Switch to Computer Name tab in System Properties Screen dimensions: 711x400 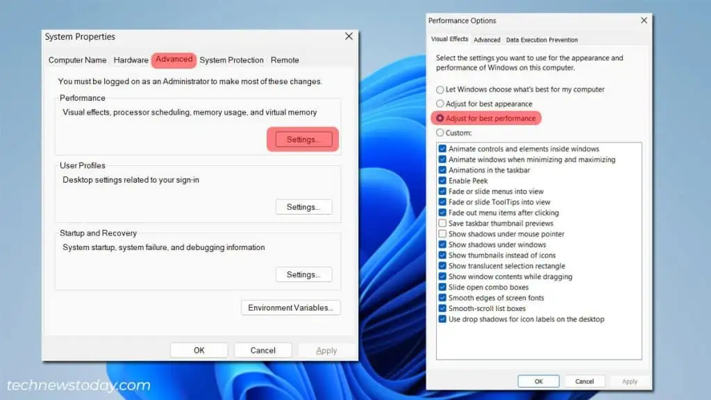pos(77,60)
